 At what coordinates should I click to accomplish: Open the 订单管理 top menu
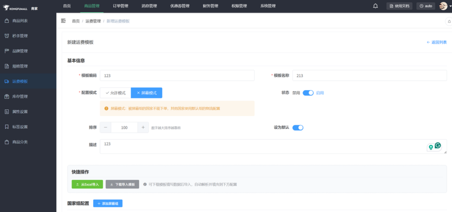coord(120,6)
